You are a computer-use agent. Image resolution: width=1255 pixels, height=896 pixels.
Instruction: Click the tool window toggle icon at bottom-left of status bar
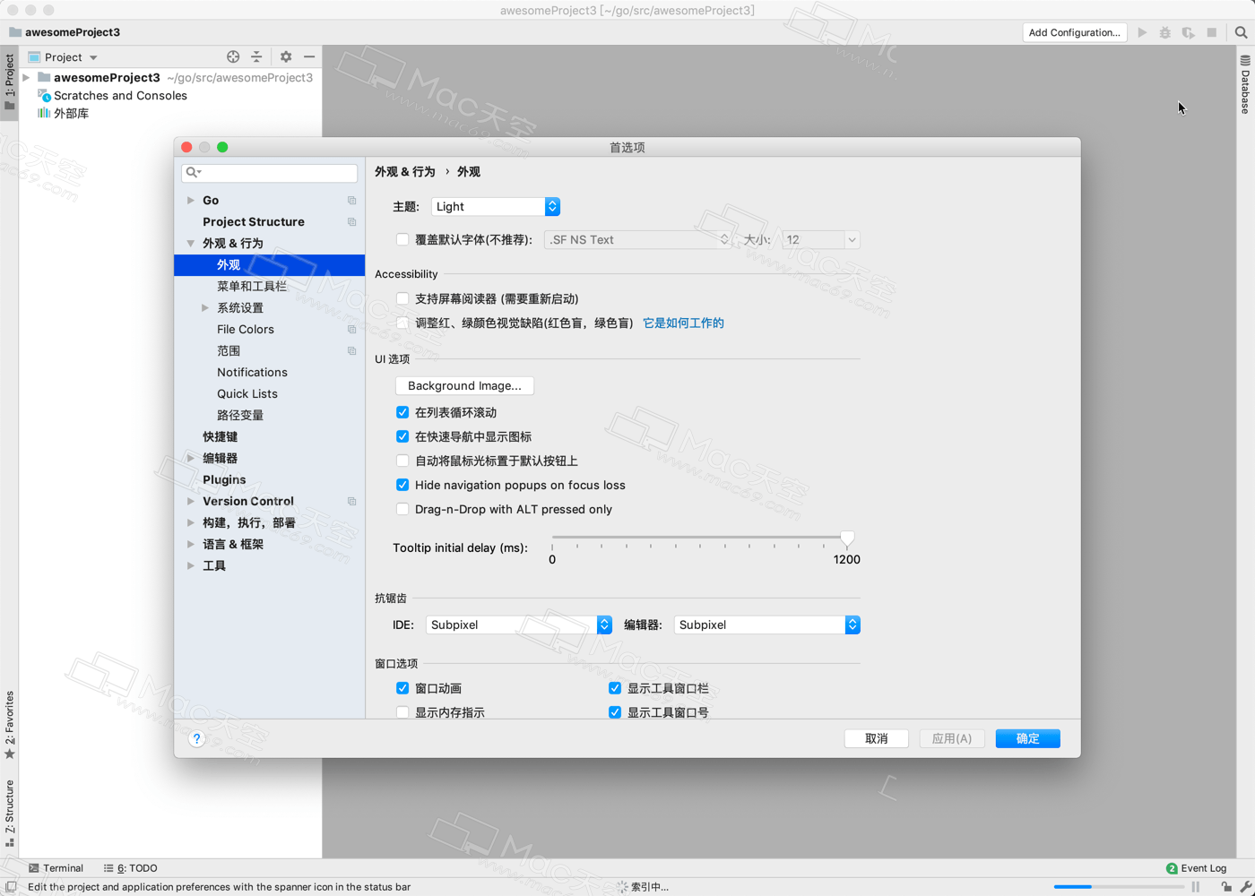coord(11,887)
